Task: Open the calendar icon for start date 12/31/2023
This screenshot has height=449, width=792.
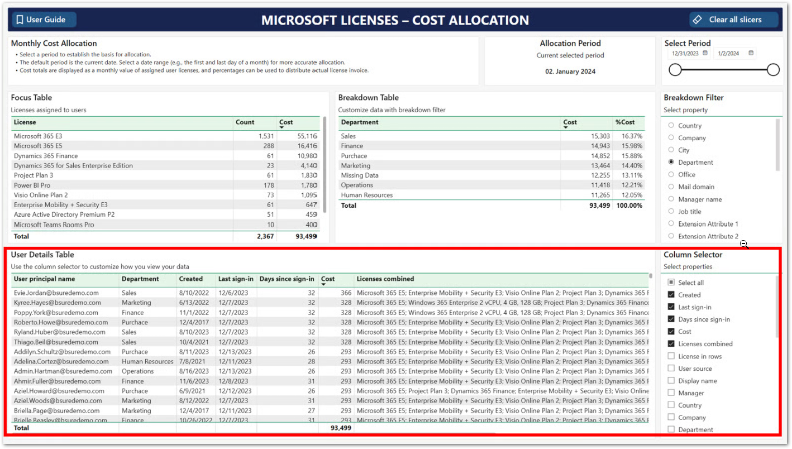Action: pos(705,53)
